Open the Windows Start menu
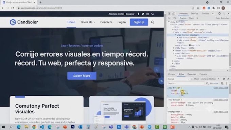This screenshot has width=231, height=130. [3, 127]
